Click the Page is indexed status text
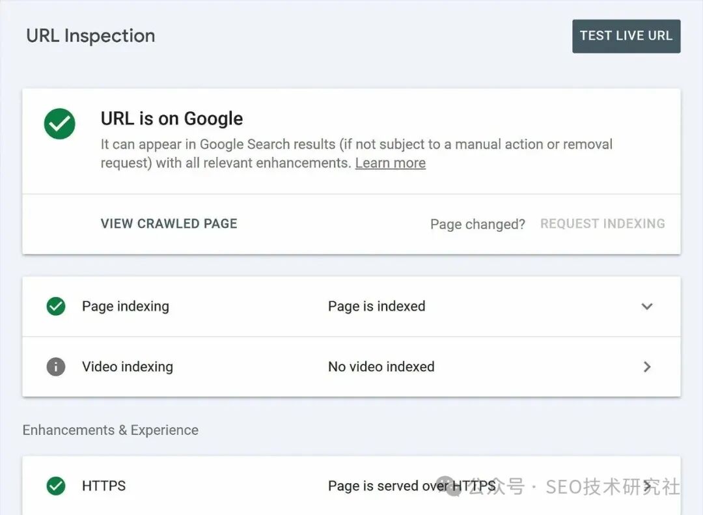The image size is (703, 515). 376,306
